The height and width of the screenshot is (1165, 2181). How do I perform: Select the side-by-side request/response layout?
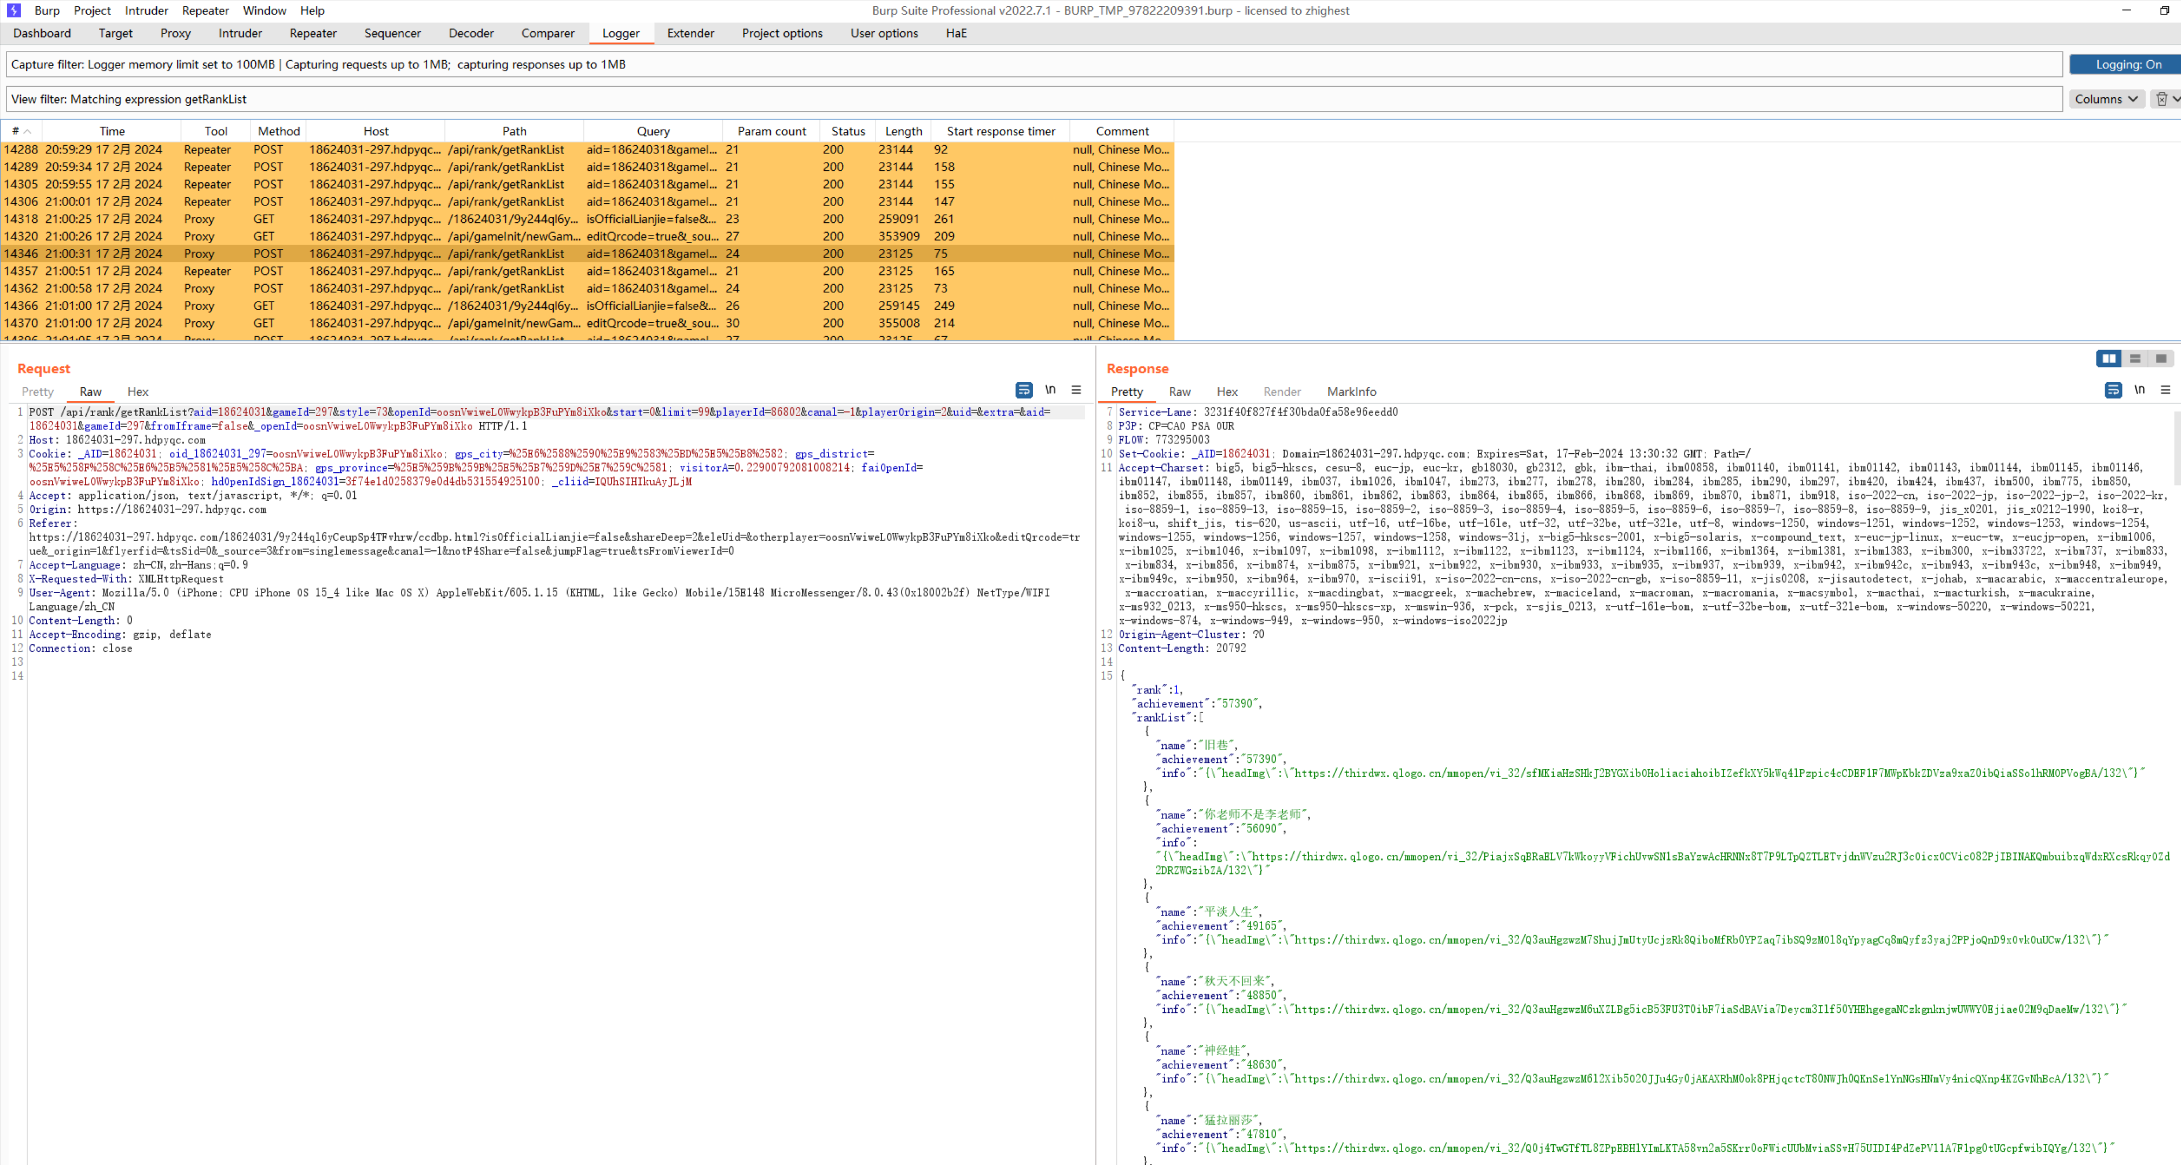coord(2108,358)
